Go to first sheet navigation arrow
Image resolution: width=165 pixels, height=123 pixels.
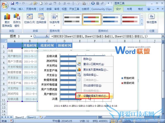pos(2,117)
